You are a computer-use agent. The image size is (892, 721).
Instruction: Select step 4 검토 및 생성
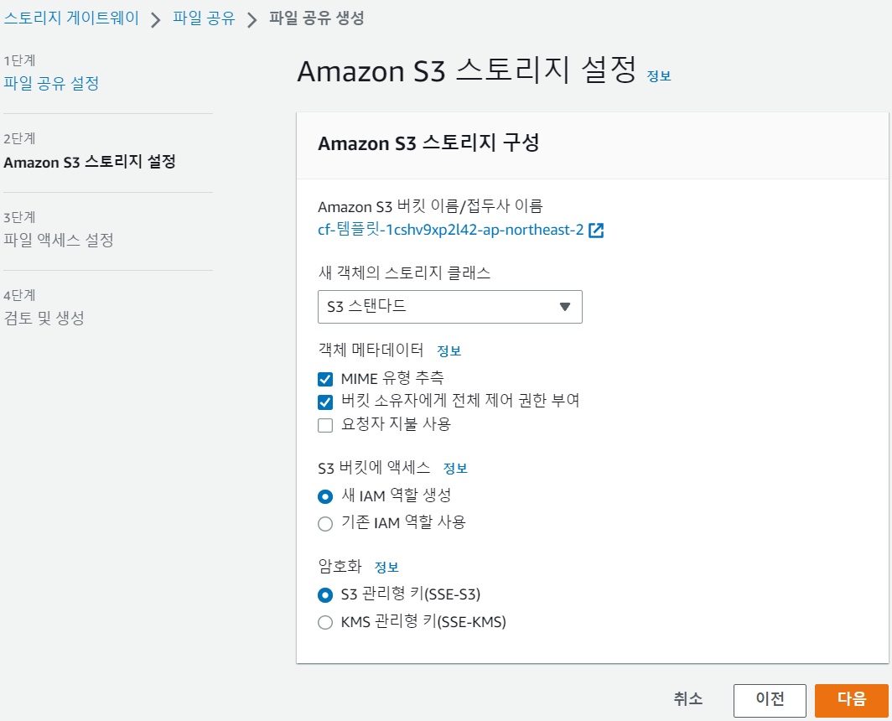click(44, 318)
